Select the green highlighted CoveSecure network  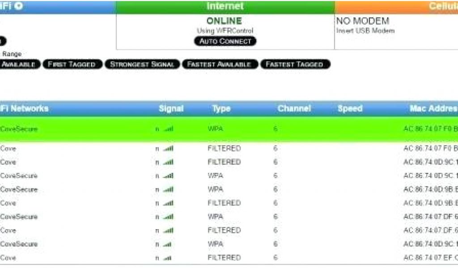click(19, 129)
